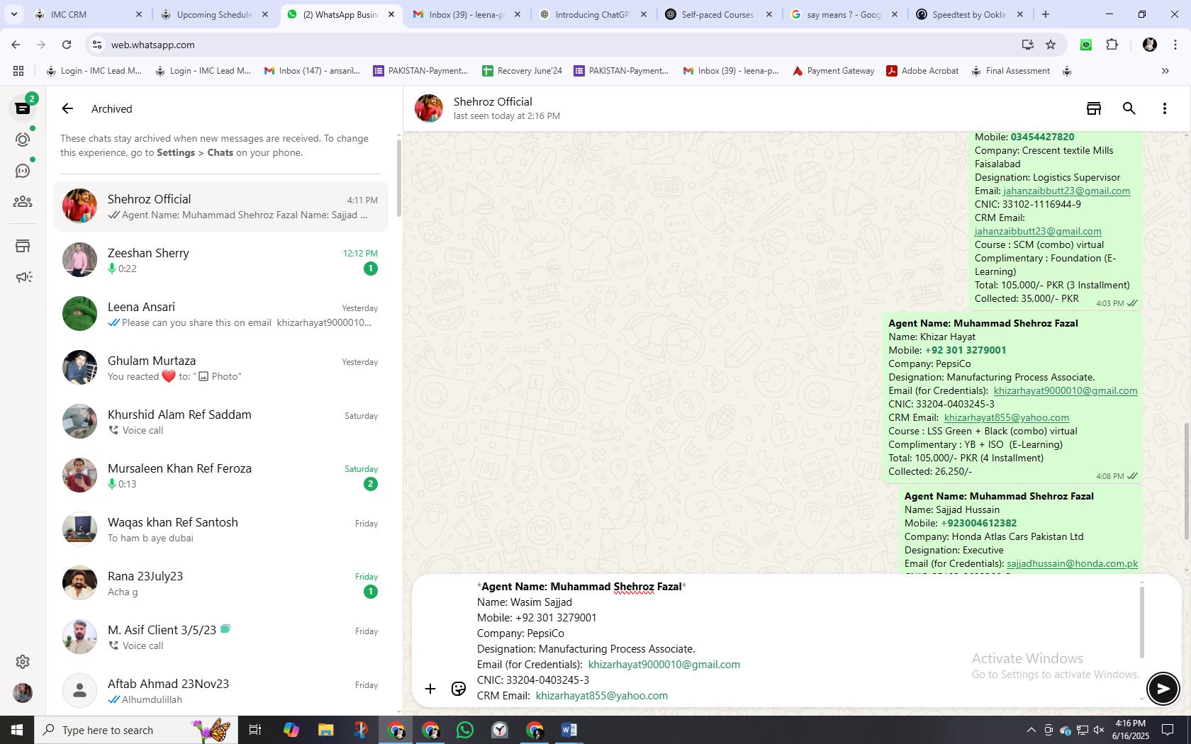Open the Ghulam Murtaza chat
This screenshot has width=1191, height=744.
(220, 368)
